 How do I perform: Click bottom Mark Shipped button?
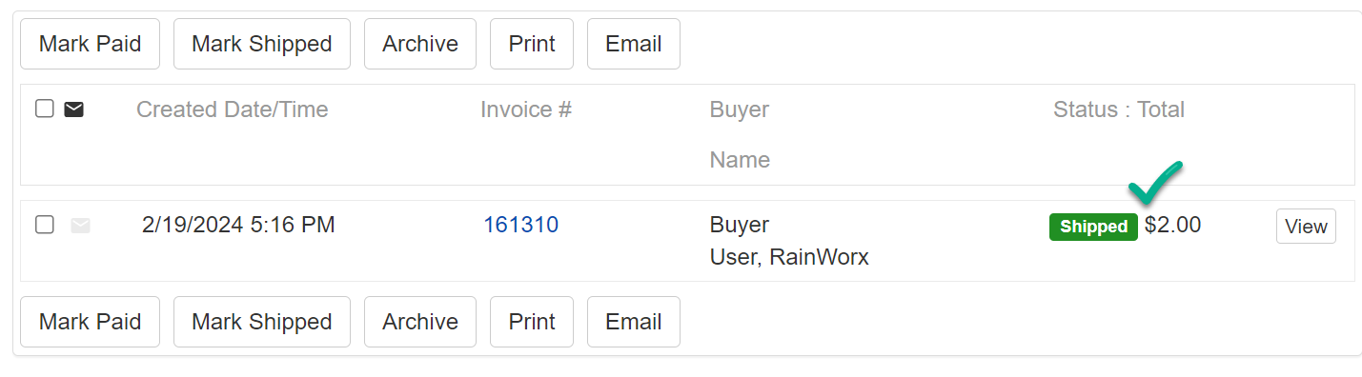click(262, 322)
